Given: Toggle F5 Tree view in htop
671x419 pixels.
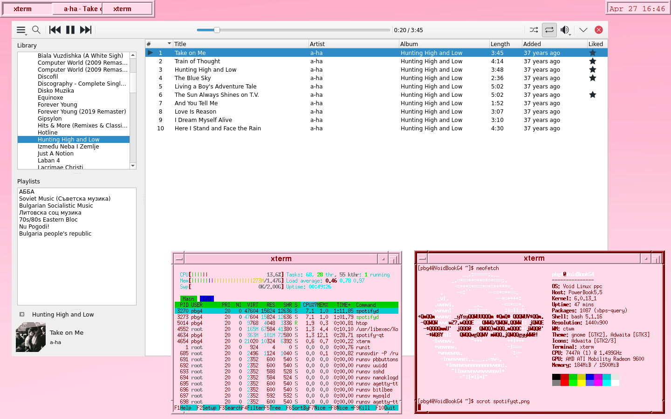Looking at the screenshot, I should (x=275, y=408).
